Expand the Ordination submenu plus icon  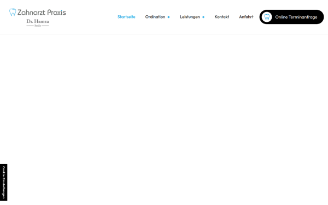point(168,17)
